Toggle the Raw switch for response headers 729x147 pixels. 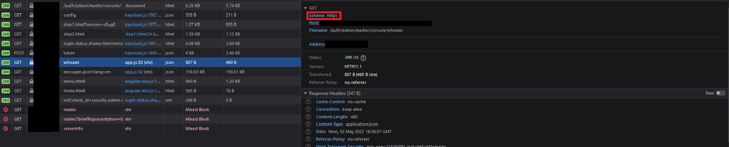tap(720, 93)
